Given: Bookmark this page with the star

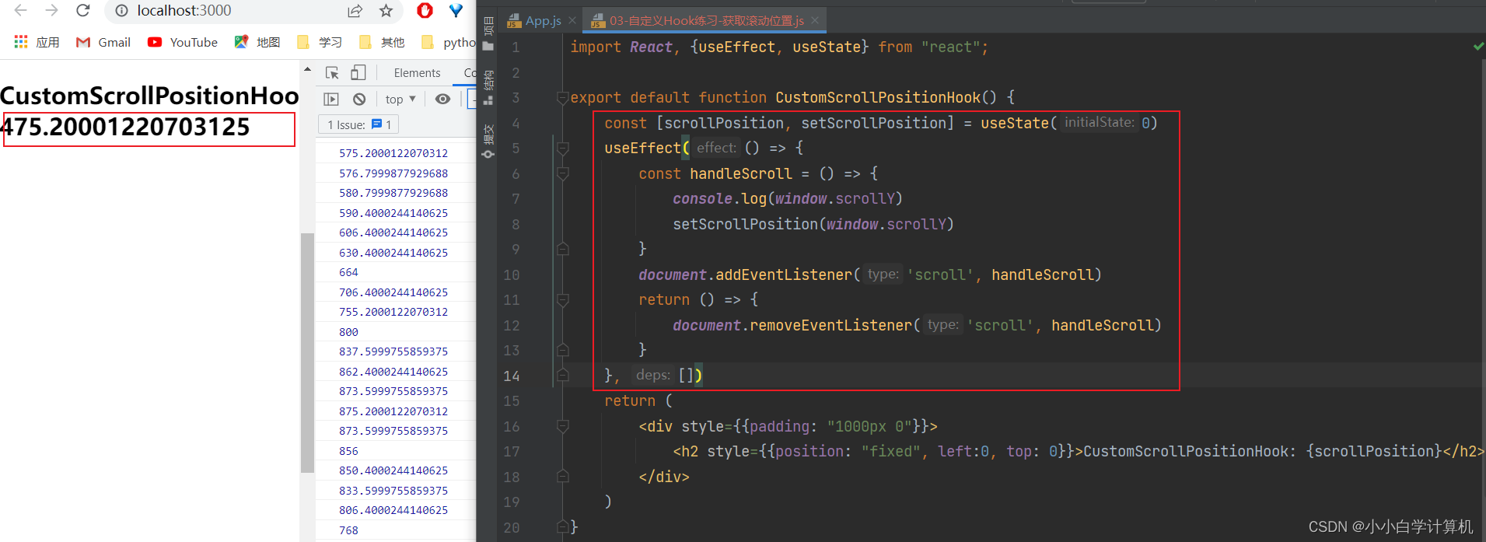Looking at the screenshot, I should tap(386, 10).
